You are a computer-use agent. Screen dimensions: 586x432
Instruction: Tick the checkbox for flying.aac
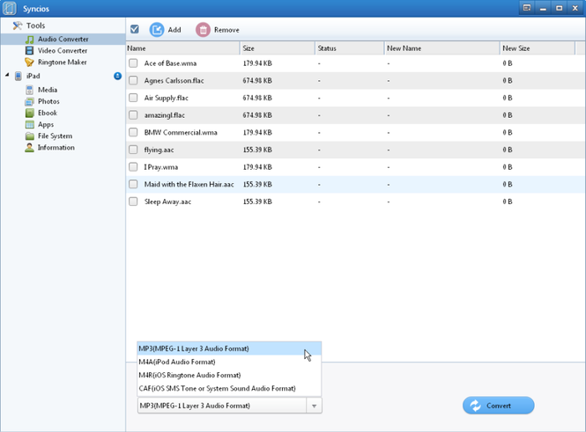(x=134, y=150)
